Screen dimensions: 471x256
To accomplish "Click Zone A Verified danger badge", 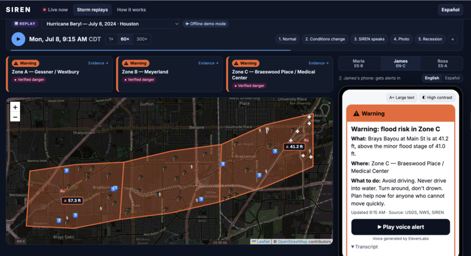I will click(29, 79).
